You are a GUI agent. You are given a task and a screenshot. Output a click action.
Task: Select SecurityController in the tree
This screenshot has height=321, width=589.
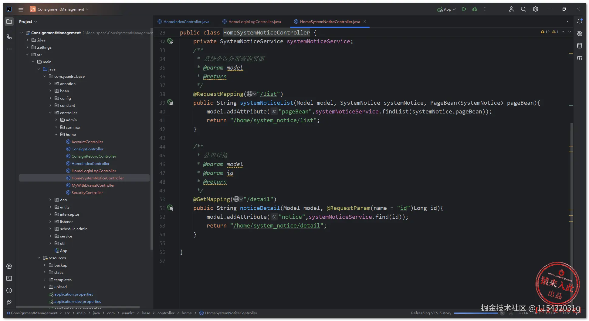point(87,192)
